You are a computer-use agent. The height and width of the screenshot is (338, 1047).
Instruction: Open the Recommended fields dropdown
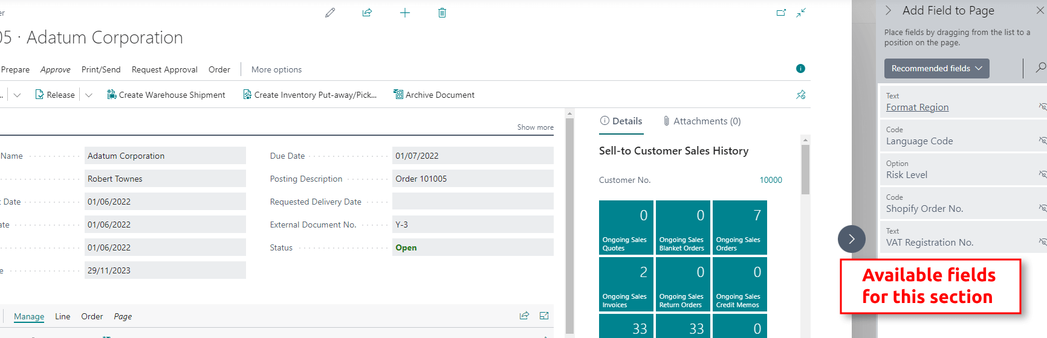[936, 68]
